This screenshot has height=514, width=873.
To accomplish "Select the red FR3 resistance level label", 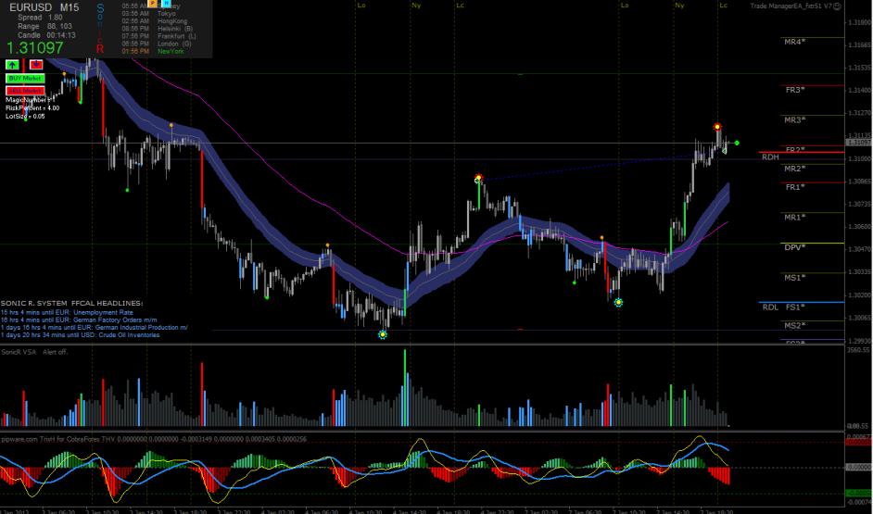I will click(795, 90).
